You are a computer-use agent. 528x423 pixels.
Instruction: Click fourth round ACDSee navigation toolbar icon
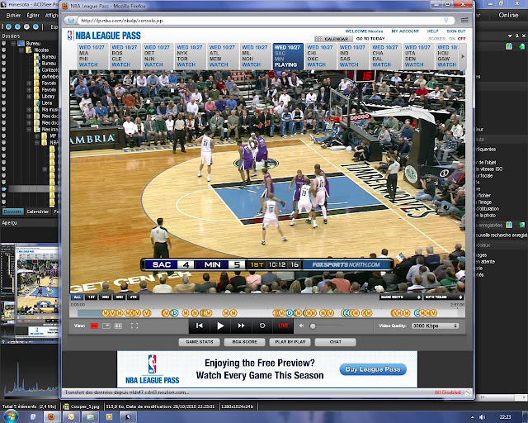(35, 26)
